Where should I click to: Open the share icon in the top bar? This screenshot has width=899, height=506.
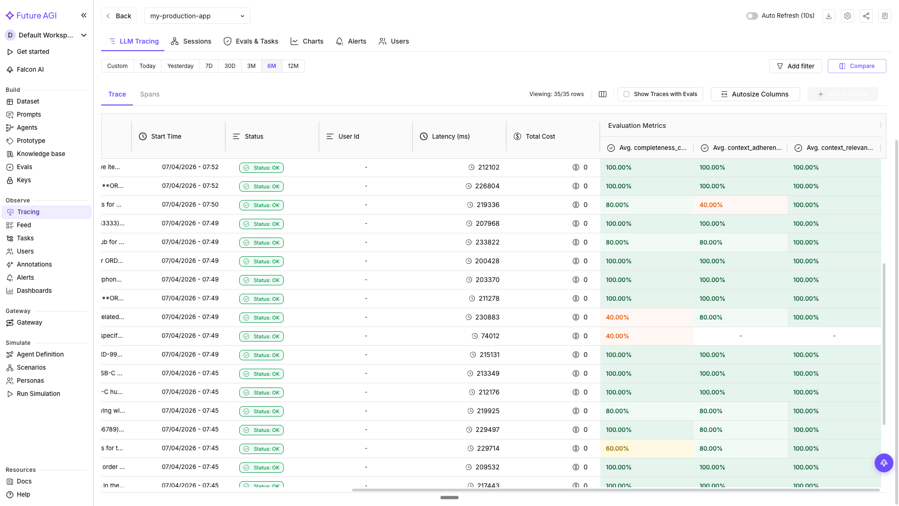[866, 15]
